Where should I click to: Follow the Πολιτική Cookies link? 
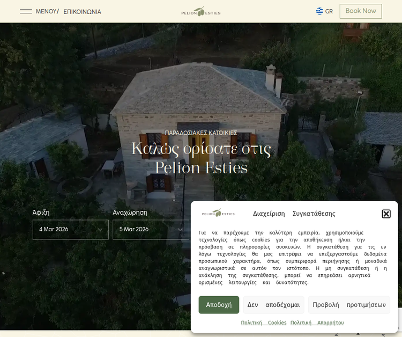point(264,323)
